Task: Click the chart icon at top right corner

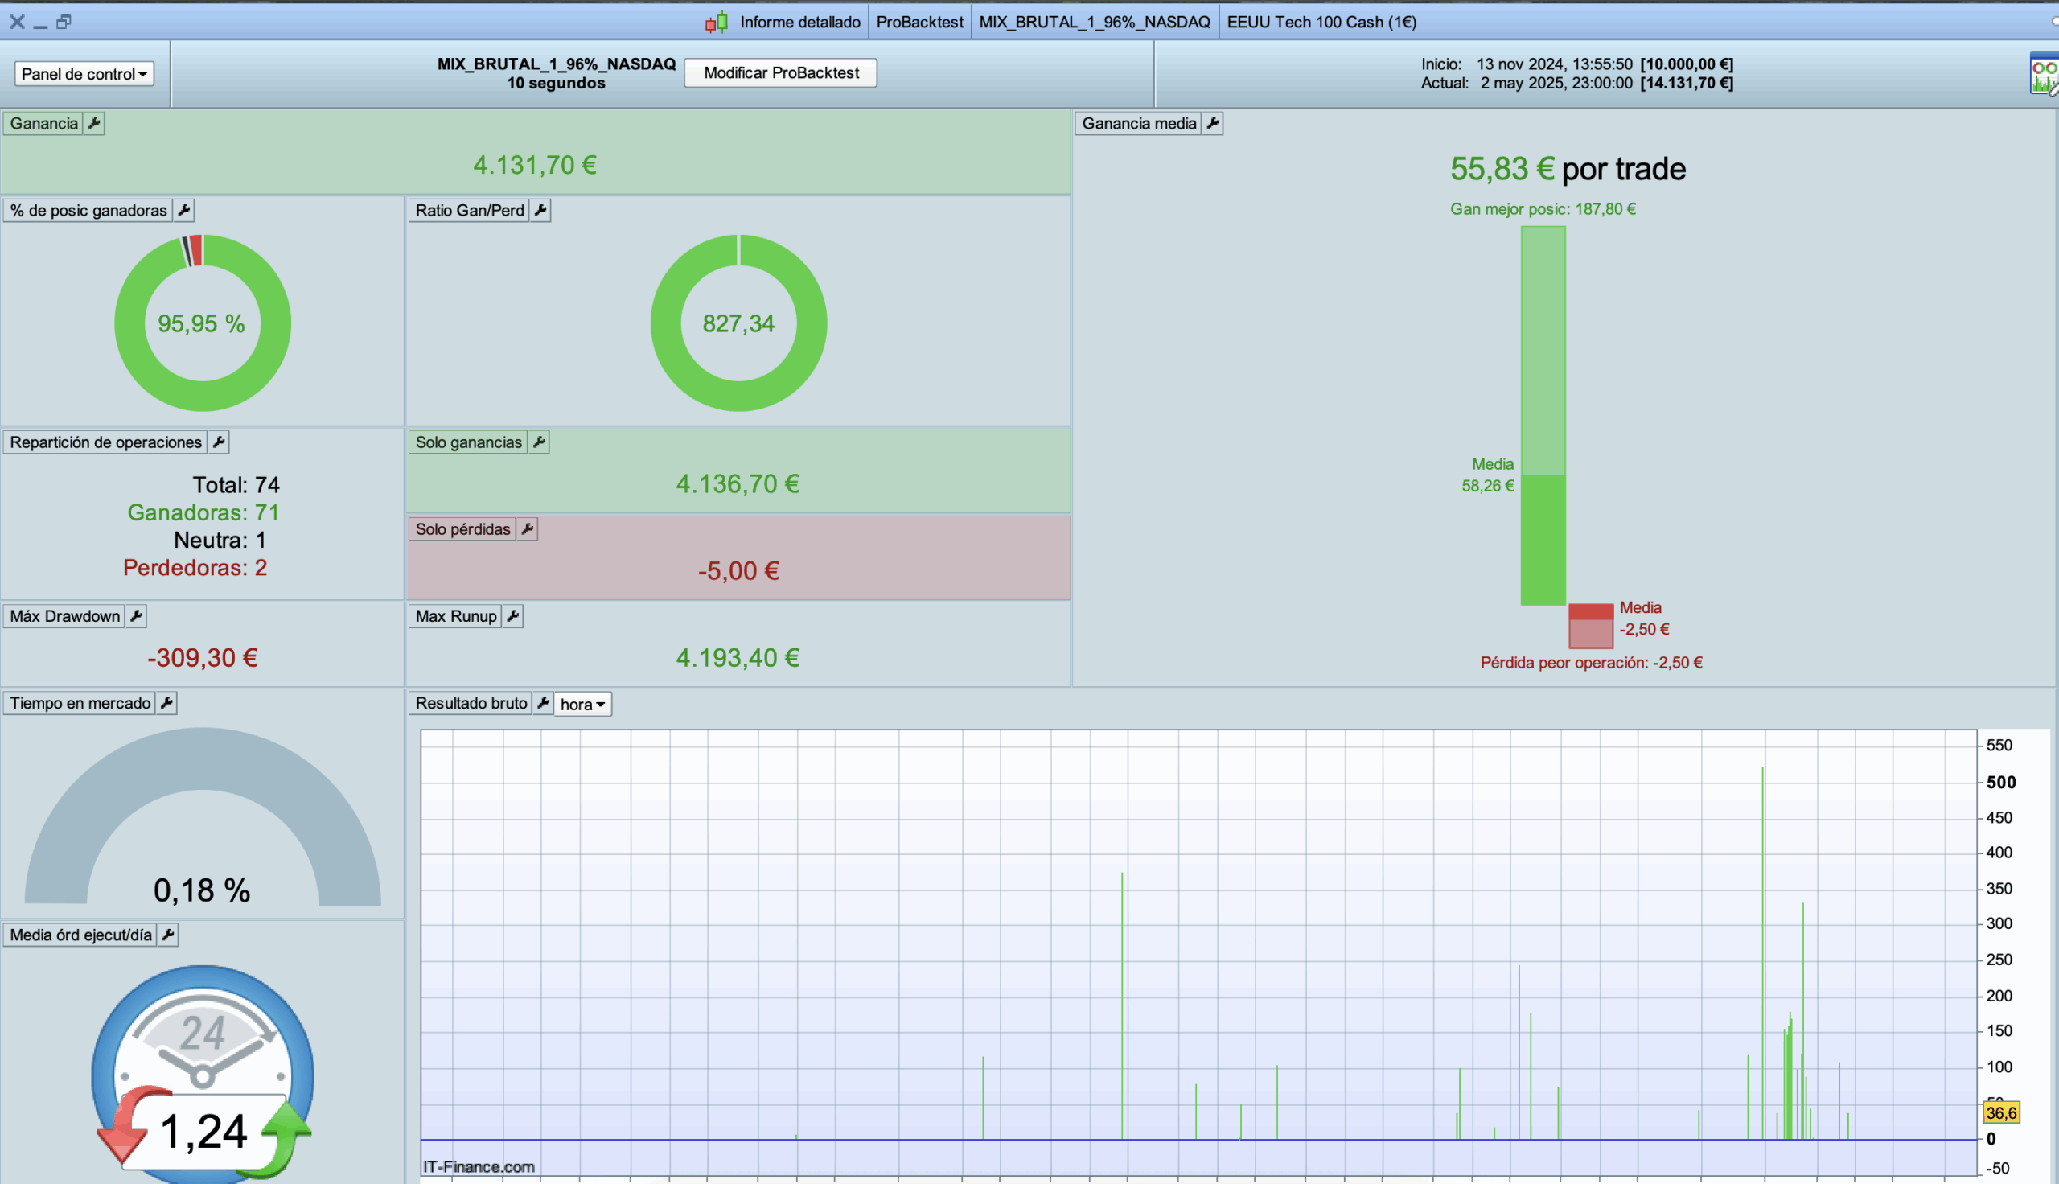Action: (x=2045, y=74)
